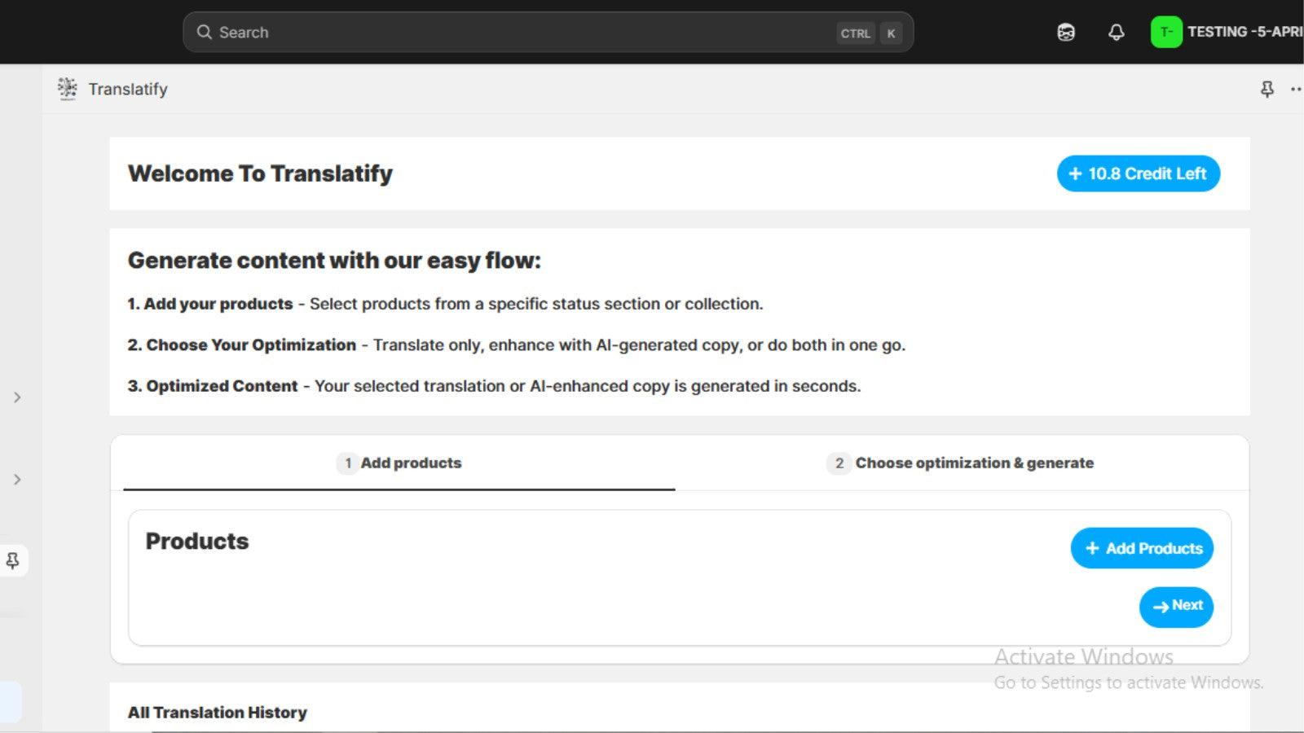This screenshot has height=733, width=1304.
Task: Open the Choose optimization & generate tab
Action: (962, 463)
